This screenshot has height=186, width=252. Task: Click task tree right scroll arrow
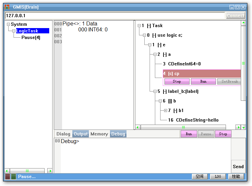coord(238,127)
